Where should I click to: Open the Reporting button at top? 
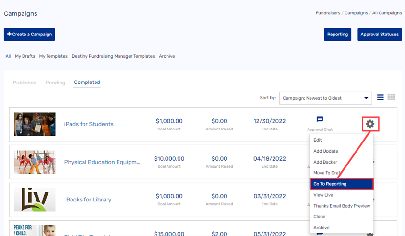(337, 35)
